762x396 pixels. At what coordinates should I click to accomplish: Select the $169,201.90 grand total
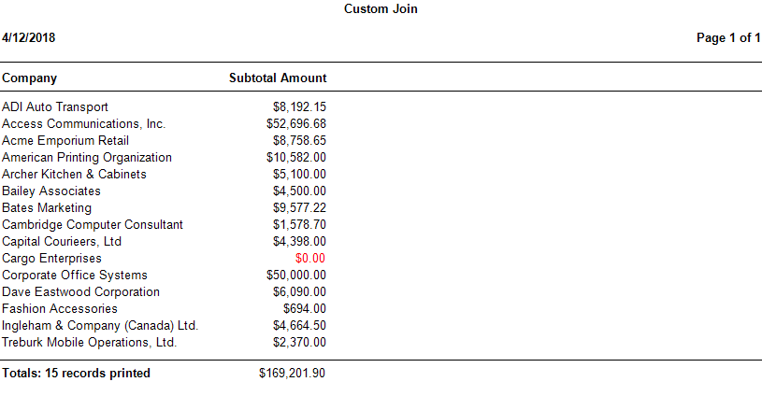click(x=293, y=374)
